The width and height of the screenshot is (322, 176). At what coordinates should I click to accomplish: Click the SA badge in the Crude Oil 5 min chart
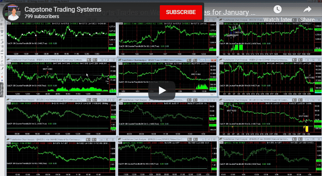[x=121, y=104]
